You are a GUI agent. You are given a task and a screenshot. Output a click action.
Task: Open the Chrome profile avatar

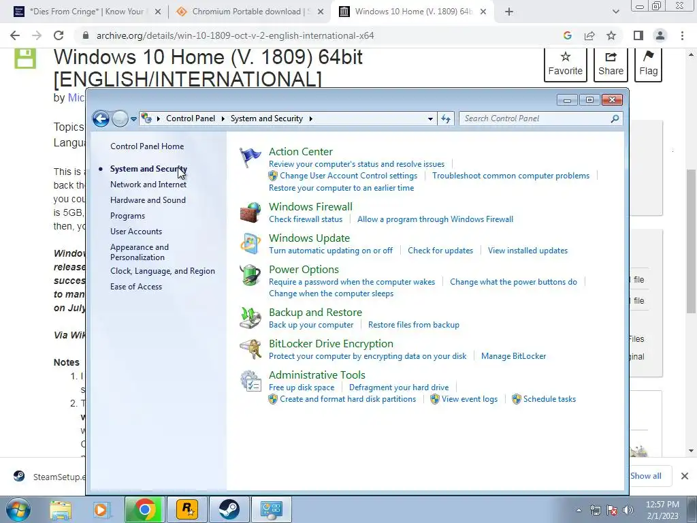(x=660, y=35)
